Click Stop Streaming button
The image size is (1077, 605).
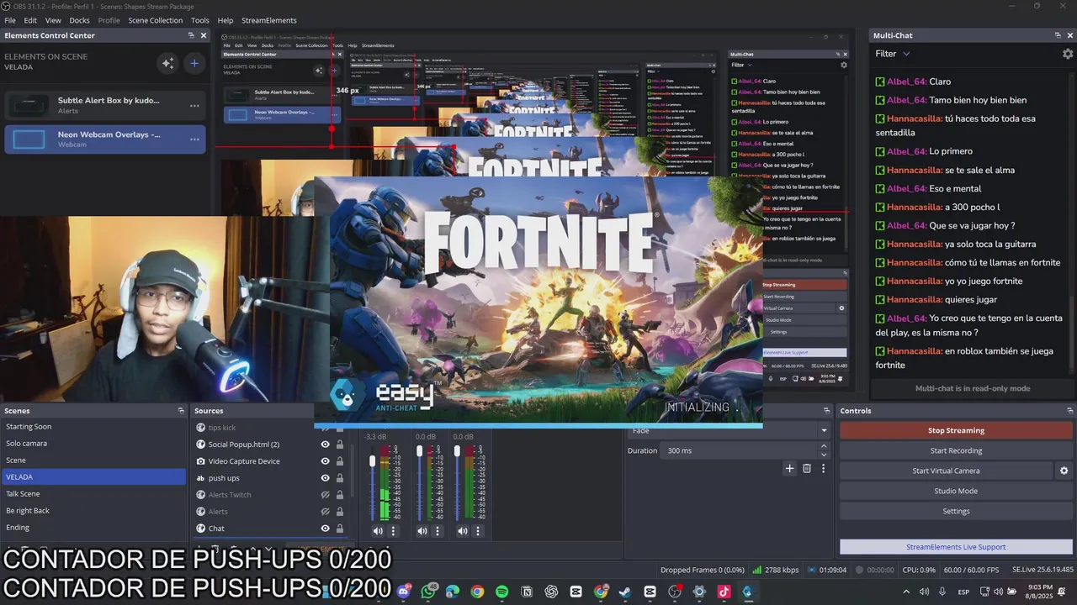(956, 430)
